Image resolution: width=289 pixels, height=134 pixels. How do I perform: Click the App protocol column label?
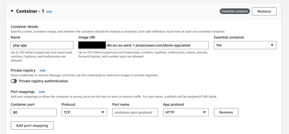(174, 104)
